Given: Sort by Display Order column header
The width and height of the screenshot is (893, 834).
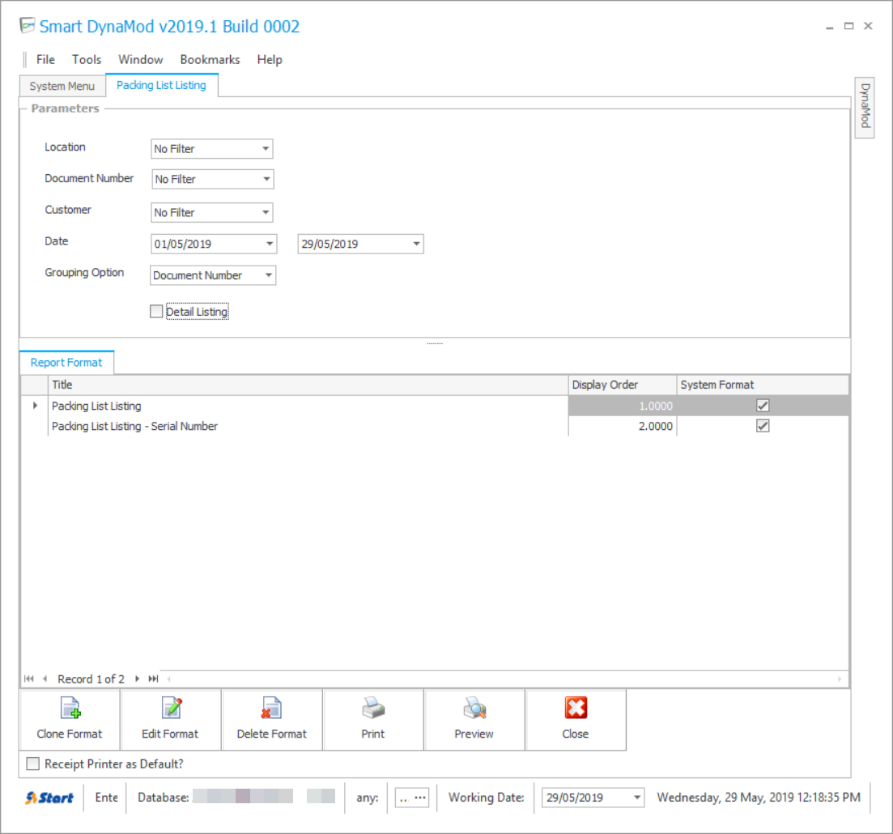Looking at the screenshot, I should pyautogui.click(x=622, y=385).
